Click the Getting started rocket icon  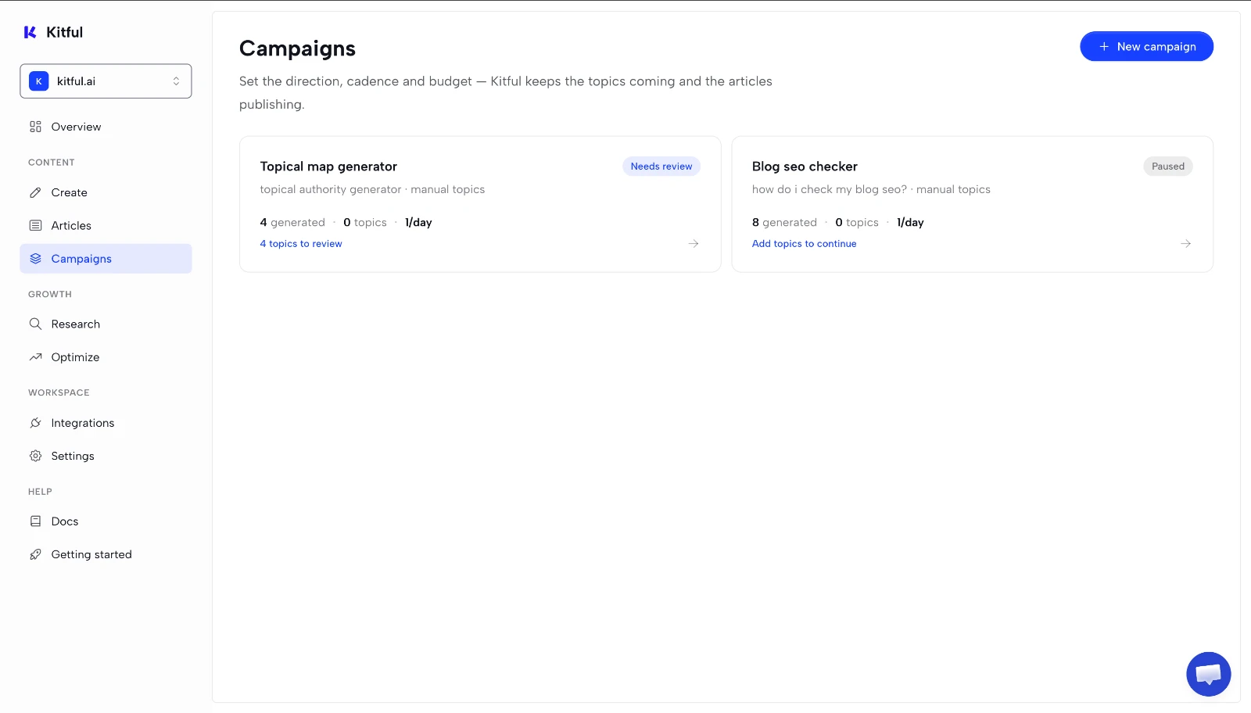tap(35, 555)
